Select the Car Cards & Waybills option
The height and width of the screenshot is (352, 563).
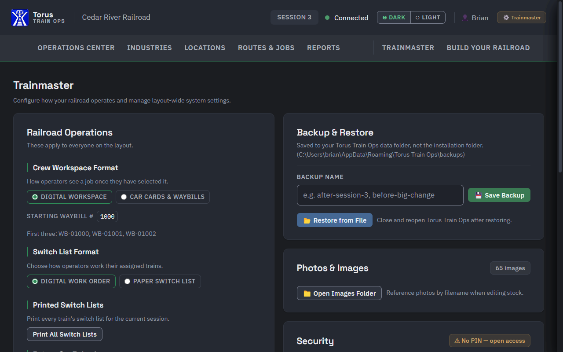[163, 197]
